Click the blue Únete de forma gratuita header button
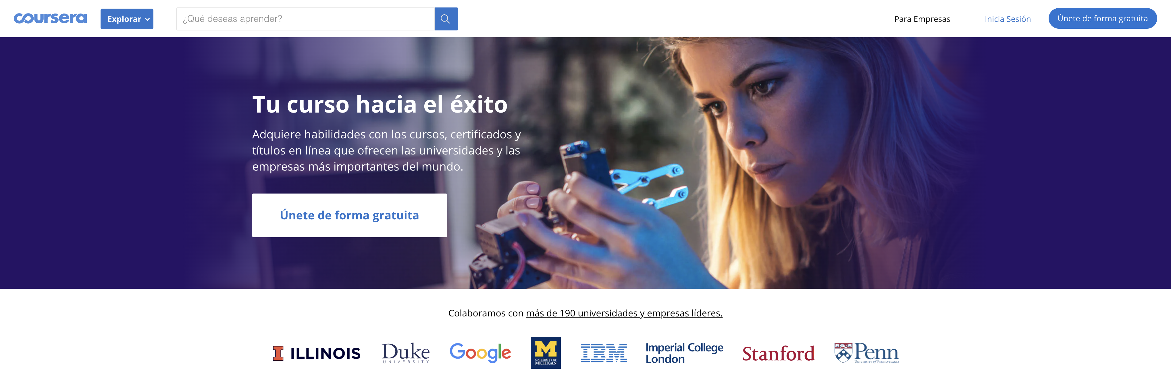1171x375 pixels. pos(1102,19)
